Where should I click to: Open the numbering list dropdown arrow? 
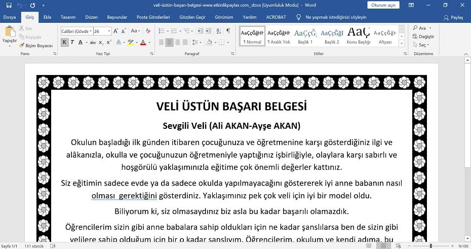180,31
